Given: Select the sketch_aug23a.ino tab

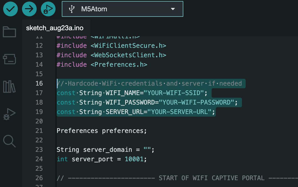Looking at the screenshot, I should [55, 28].
